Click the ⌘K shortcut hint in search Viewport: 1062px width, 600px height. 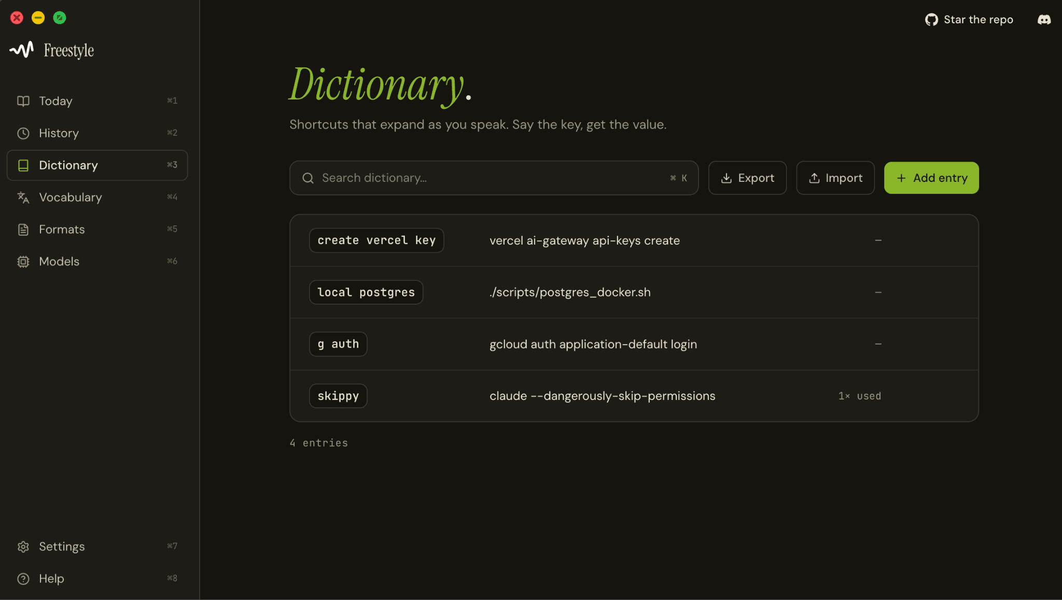(678, 178)
